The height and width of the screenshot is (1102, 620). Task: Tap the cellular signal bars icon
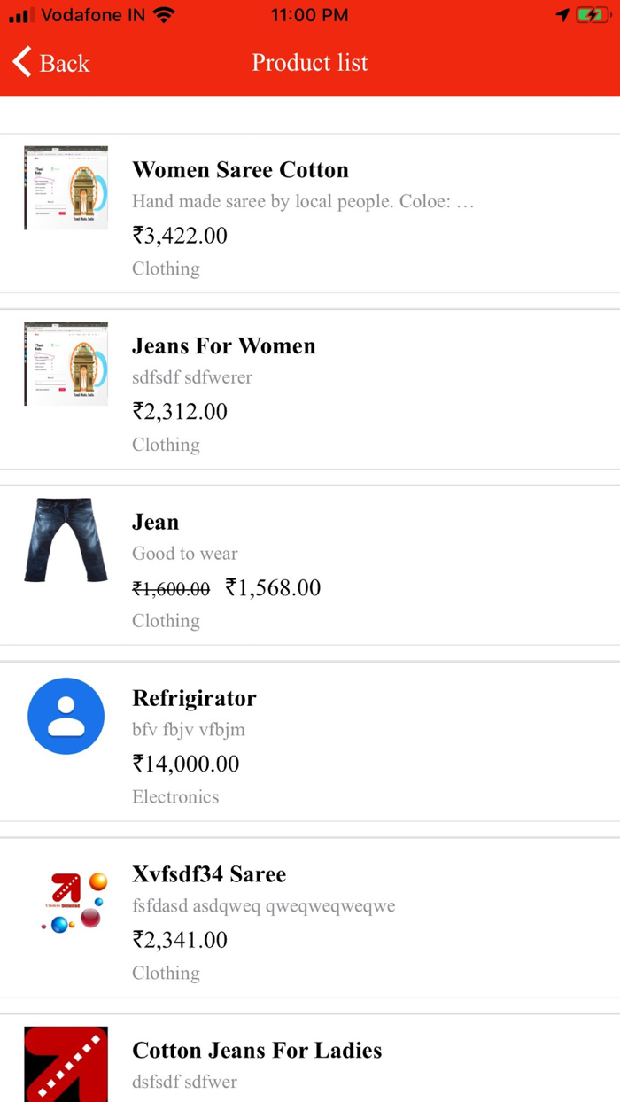18,14
